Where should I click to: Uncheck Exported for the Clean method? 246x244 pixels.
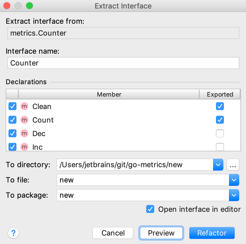220,106
